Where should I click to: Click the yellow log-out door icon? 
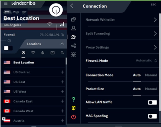tap(74, 108)
